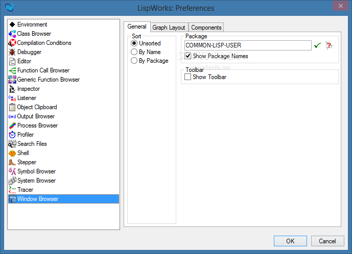Select the Unsorted radio button
352x254 pixels.
(134, 43)
